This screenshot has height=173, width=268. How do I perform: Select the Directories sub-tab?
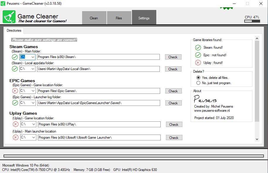[x=14, y=30]
